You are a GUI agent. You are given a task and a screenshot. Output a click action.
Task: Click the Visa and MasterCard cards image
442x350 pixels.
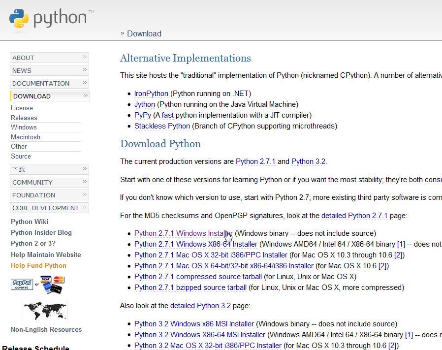[x=53, y=285]
